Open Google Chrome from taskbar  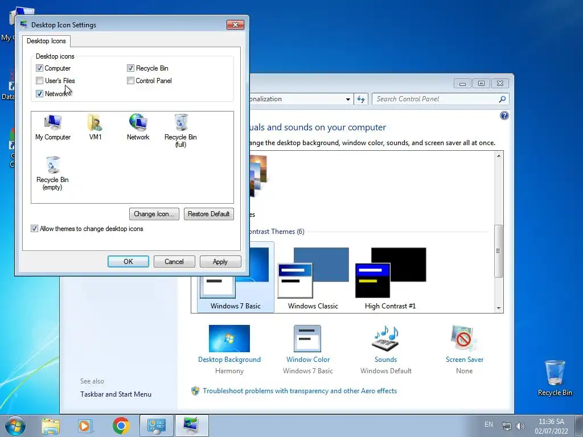[x=121, y=426]
